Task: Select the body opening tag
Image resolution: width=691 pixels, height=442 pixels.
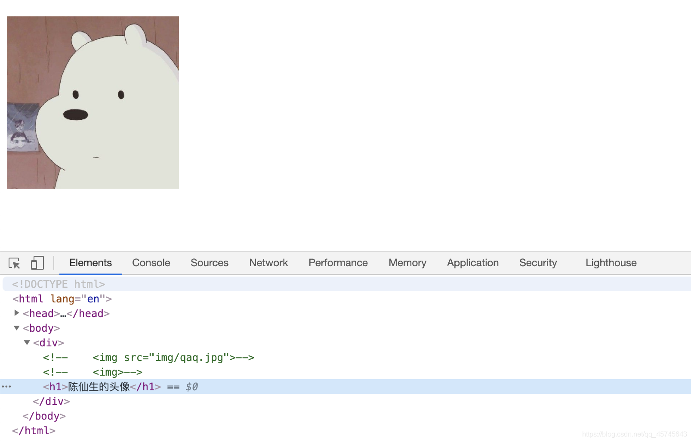Action: point(41,328)
